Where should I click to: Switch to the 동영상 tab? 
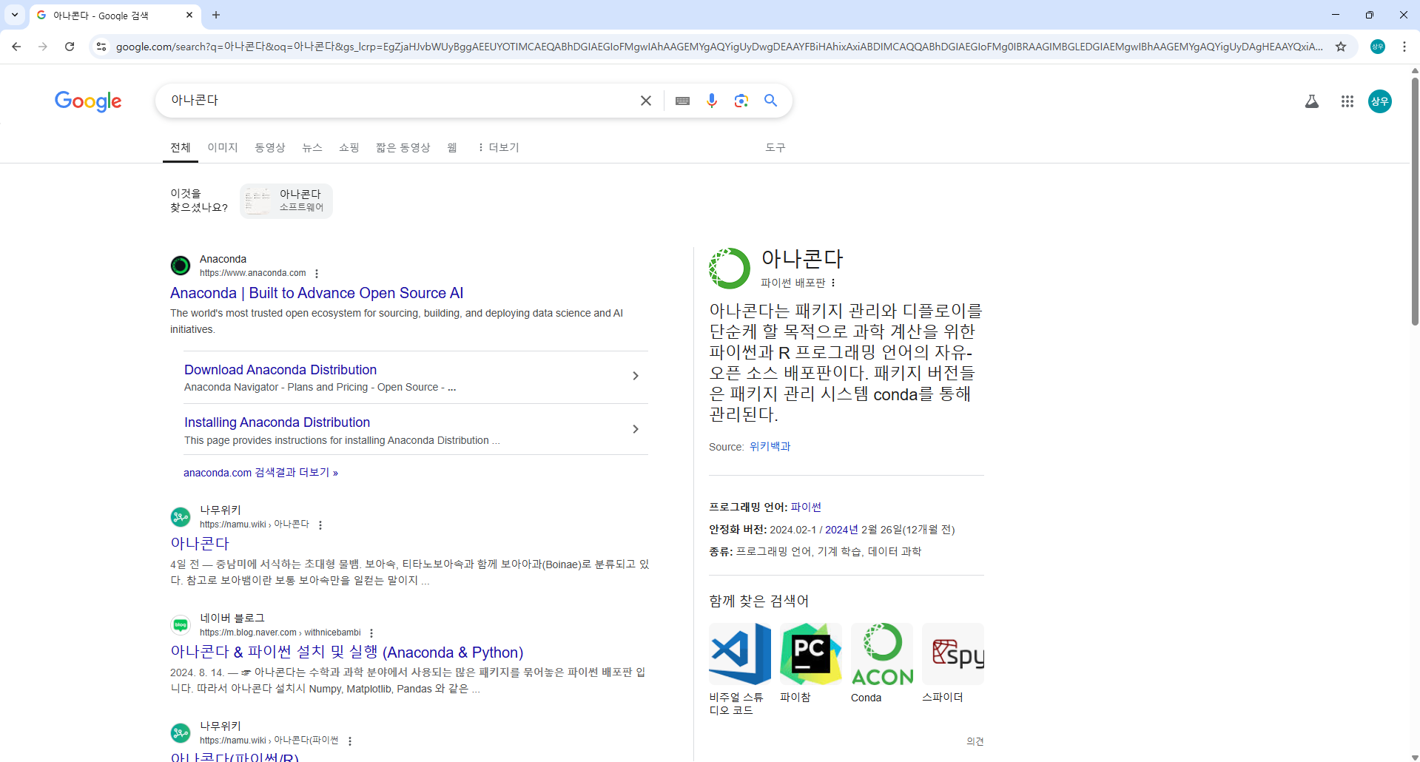[x=270, y=147]
